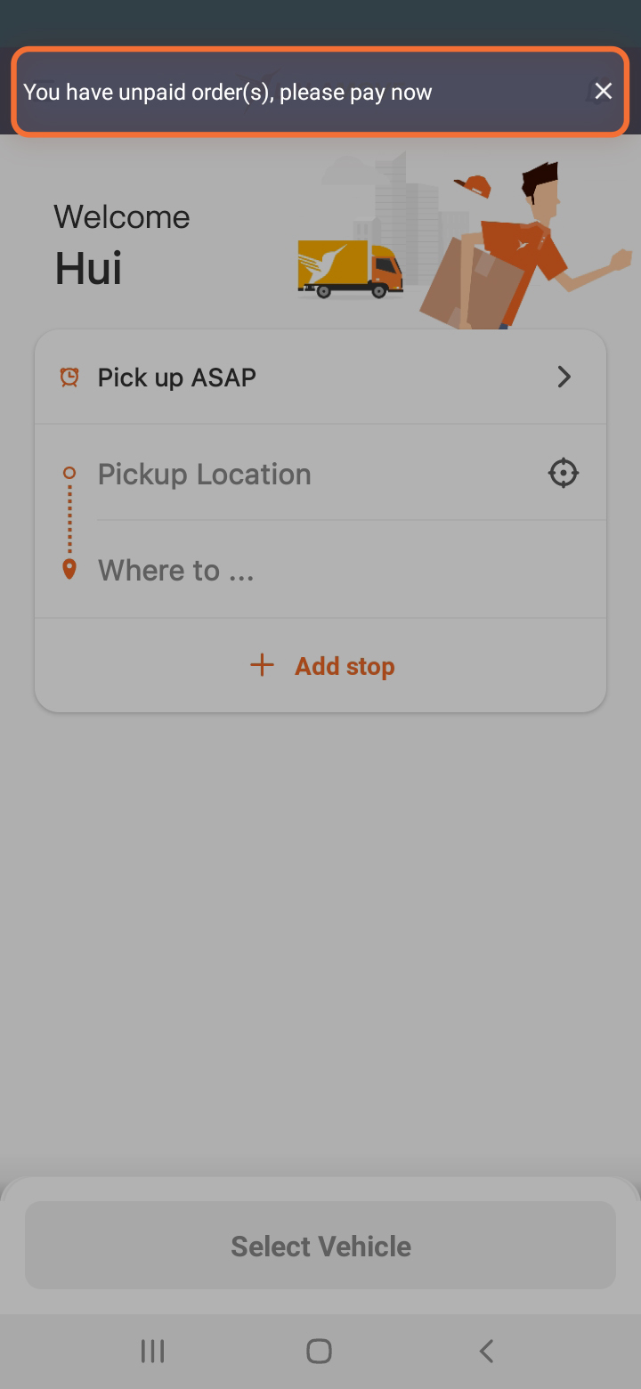Tap the Android back navigation arrow
The image size is (641, 1389).
486,1352
